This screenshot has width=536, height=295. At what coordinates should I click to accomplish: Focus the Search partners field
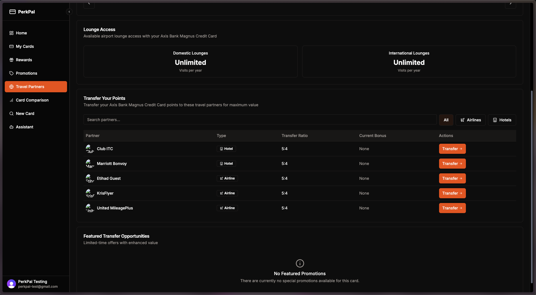[x=260, y=120]
